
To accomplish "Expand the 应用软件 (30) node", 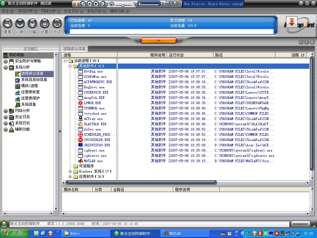I will coord(70,177).
